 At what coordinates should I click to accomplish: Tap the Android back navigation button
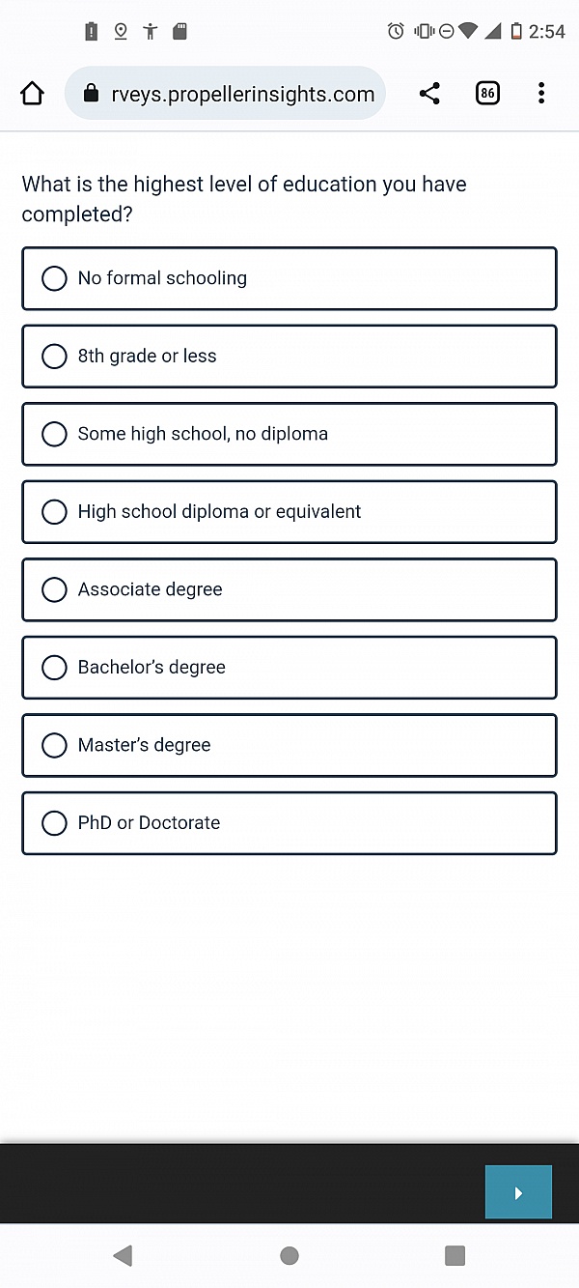(123, 1255)
